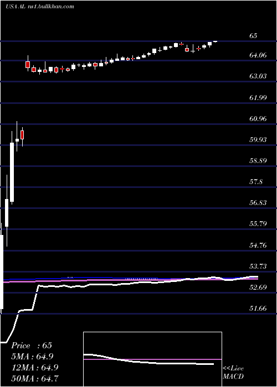Screen dimensions: 277x387
Task: Click the '<<Live MACD' label
Action: click(233, 373)
